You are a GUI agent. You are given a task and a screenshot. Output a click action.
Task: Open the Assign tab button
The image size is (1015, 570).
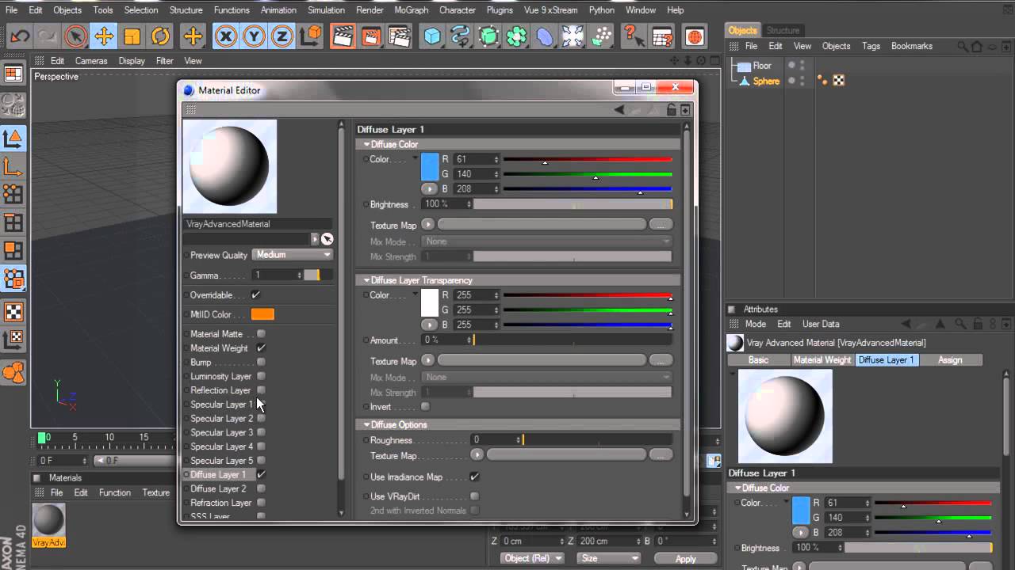[950, 360]
